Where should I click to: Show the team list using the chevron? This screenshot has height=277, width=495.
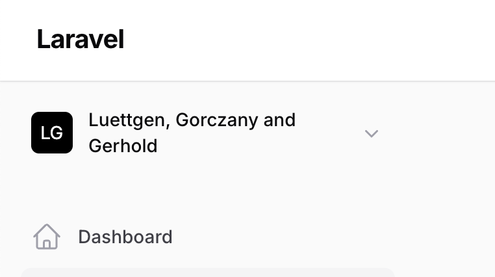(x=371, y=133)
